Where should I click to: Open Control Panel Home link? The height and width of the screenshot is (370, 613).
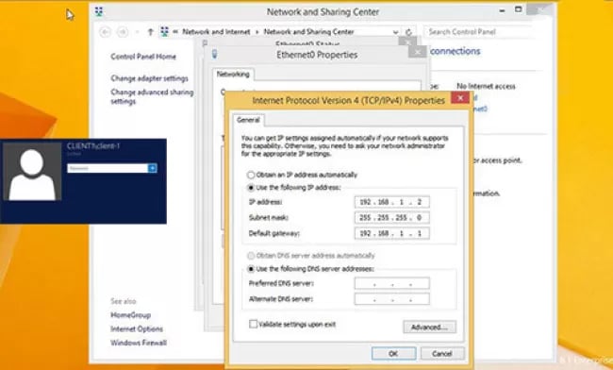tap(143, 57)
